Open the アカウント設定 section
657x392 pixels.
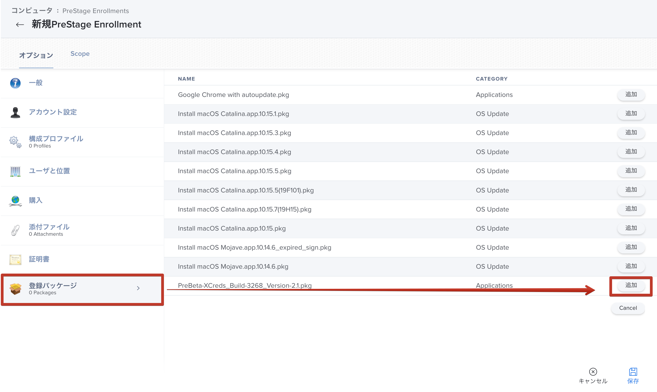82,113
